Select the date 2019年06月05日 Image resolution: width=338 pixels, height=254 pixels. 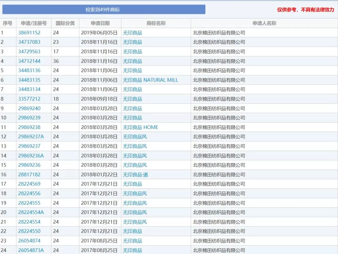click(99, 33)
